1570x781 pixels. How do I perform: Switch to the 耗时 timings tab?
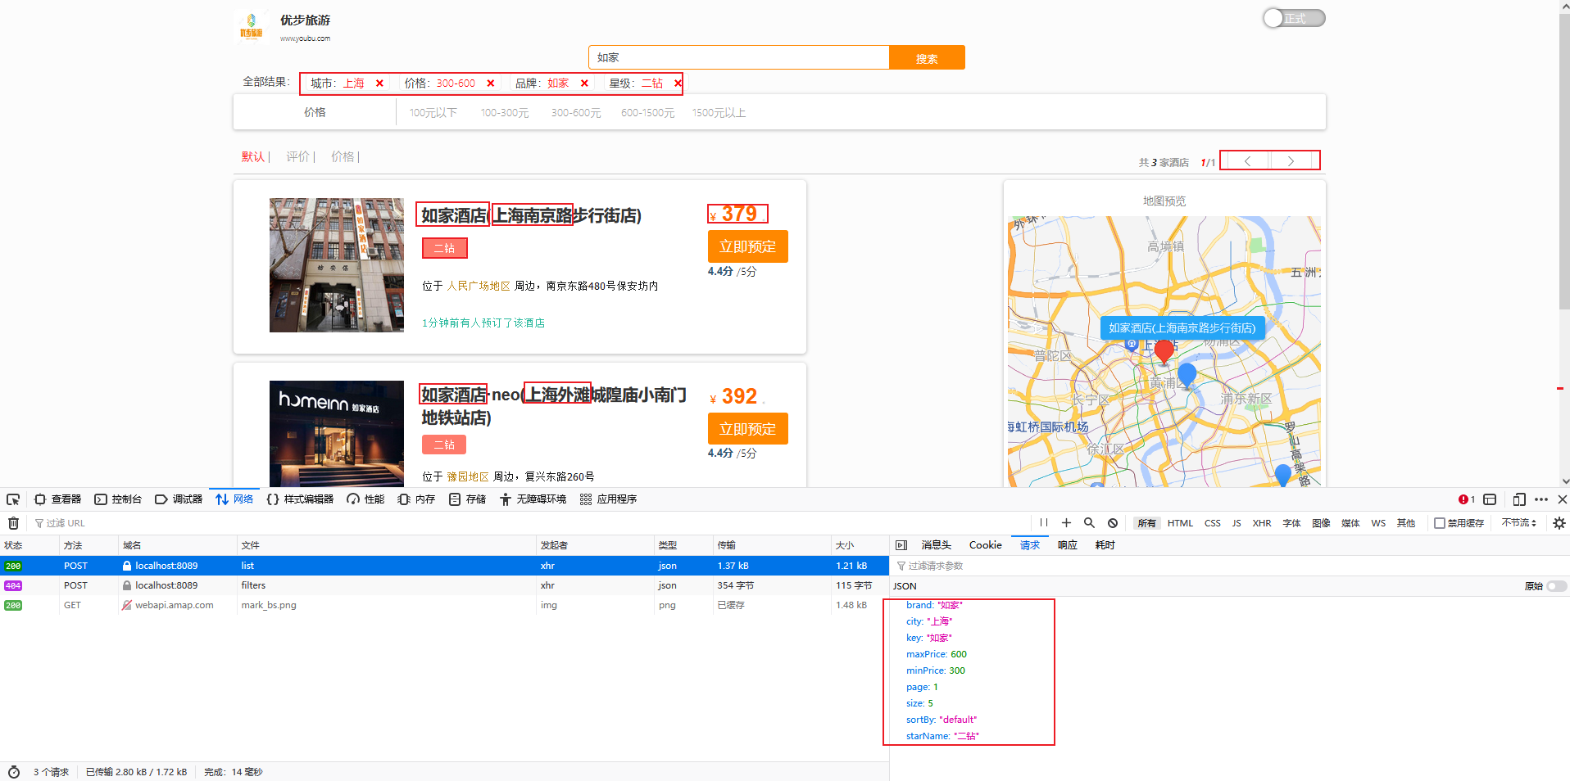1105,545
